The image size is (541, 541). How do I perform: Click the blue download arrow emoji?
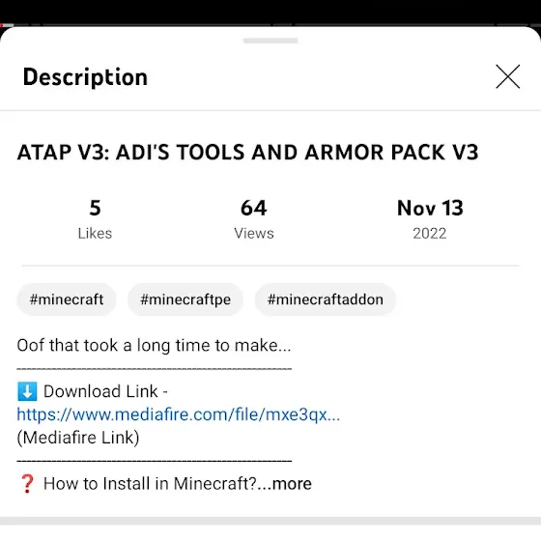27,391
